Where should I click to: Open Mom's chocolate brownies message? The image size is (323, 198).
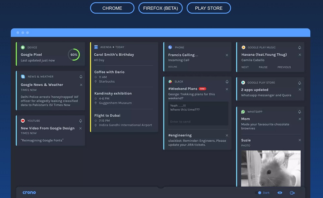pos(265,126)
